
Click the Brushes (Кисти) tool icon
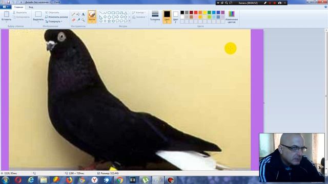92,14
